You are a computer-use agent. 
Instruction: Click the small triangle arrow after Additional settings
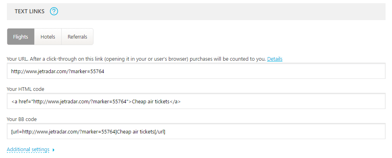tap(54, 150)
